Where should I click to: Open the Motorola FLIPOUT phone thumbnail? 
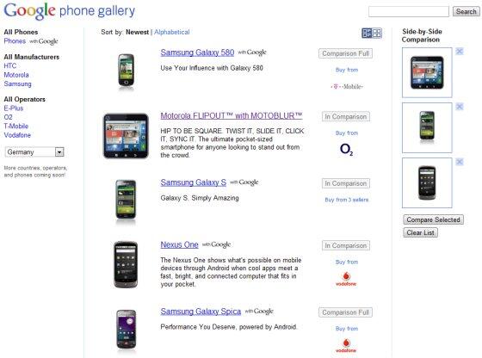126,136
